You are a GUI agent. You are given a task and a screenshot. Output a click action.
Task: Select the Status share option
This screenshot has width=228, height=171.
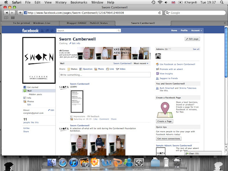[x=72, y=69]
